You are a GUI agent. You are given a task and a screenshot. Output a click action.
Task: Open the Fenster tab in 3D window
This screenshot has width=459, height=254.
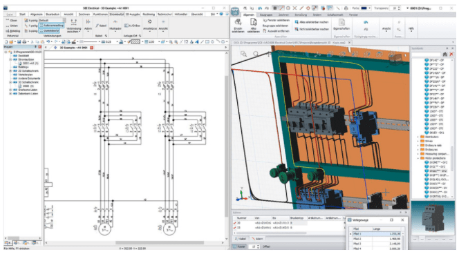click(353, 14)
